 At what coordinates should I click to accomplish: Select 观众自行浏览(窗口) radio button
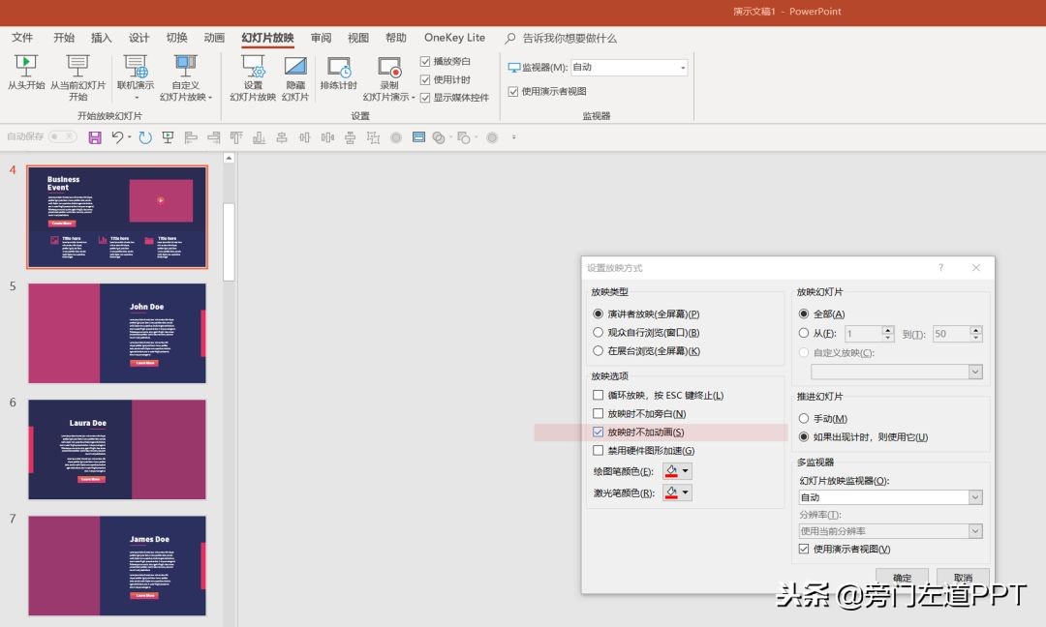coord(600,332)
